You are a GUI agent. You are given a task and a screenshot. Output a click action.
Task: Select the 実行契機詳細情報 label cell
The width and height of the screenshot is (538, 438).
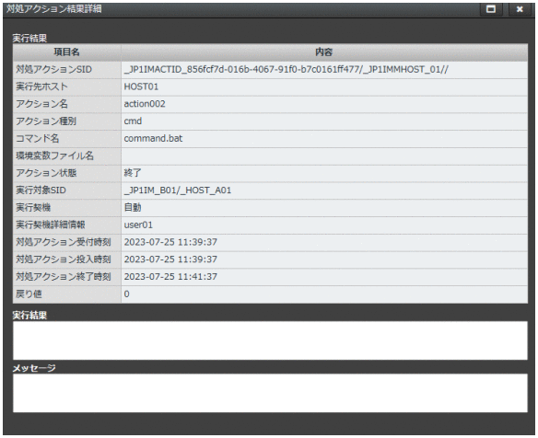point(67,225)
